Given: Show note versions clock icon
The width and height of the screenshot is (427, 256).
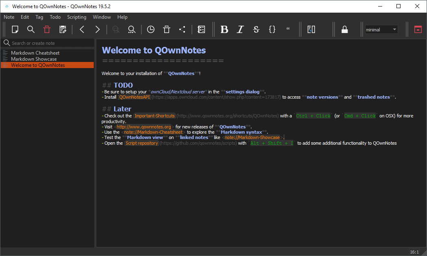Looking at the screenshot, I should point(151,29).
